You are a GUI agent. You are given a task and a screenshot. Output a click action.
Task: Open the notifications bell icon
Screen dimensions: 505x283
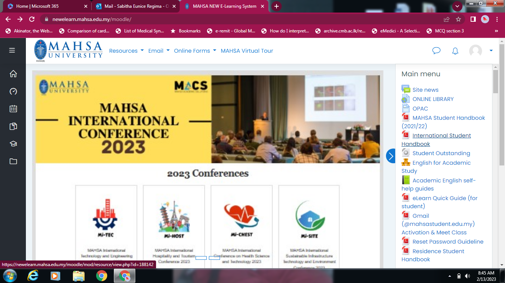coord(455,51)
